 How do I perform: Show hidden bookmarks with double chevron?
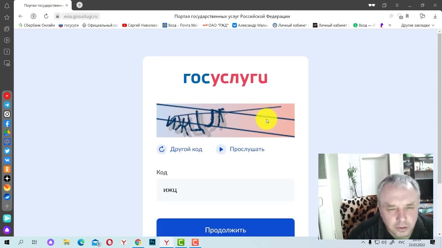pos(390,25)
